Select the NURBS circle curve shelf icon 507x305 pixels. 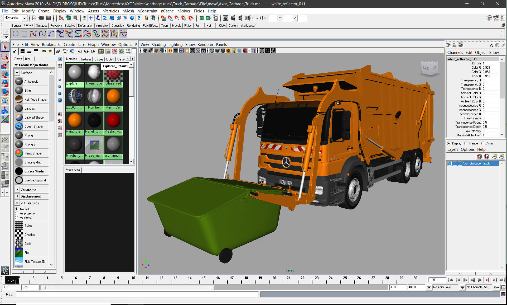16,34
